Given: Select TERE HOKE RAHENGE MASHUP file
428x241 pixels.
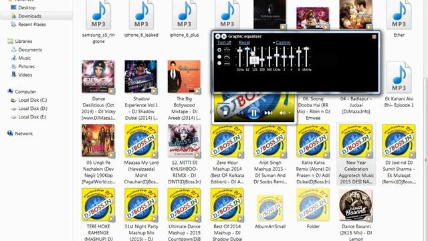Looking at the screenshot, I should (x=98, y=214).
